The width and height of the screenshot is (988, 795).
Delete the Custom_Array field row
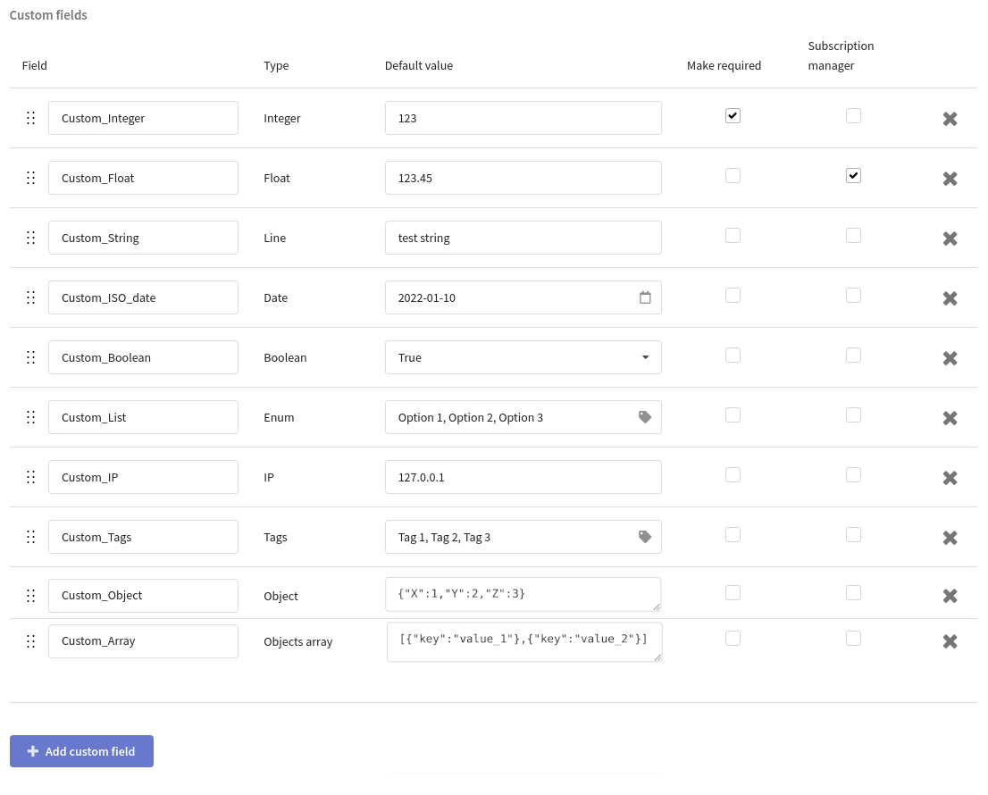coord(950,641)
